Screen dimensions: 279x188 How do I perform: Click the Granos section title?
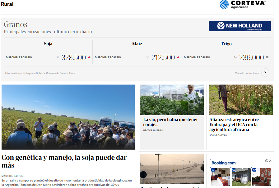(x=16, y=24)
